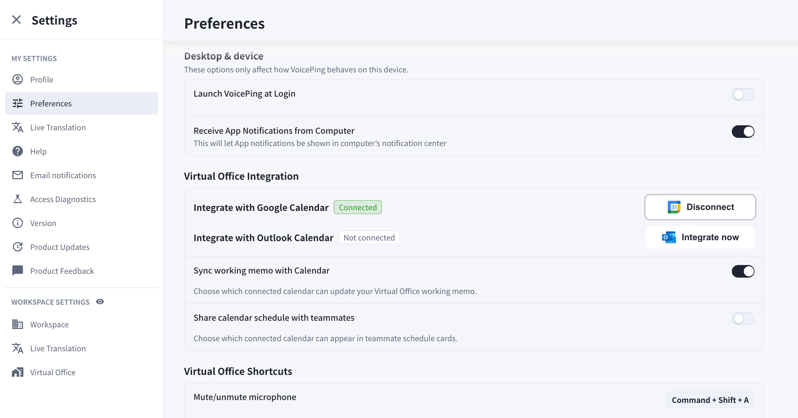
Task: Open the Version page
Action: coord(82,223)
